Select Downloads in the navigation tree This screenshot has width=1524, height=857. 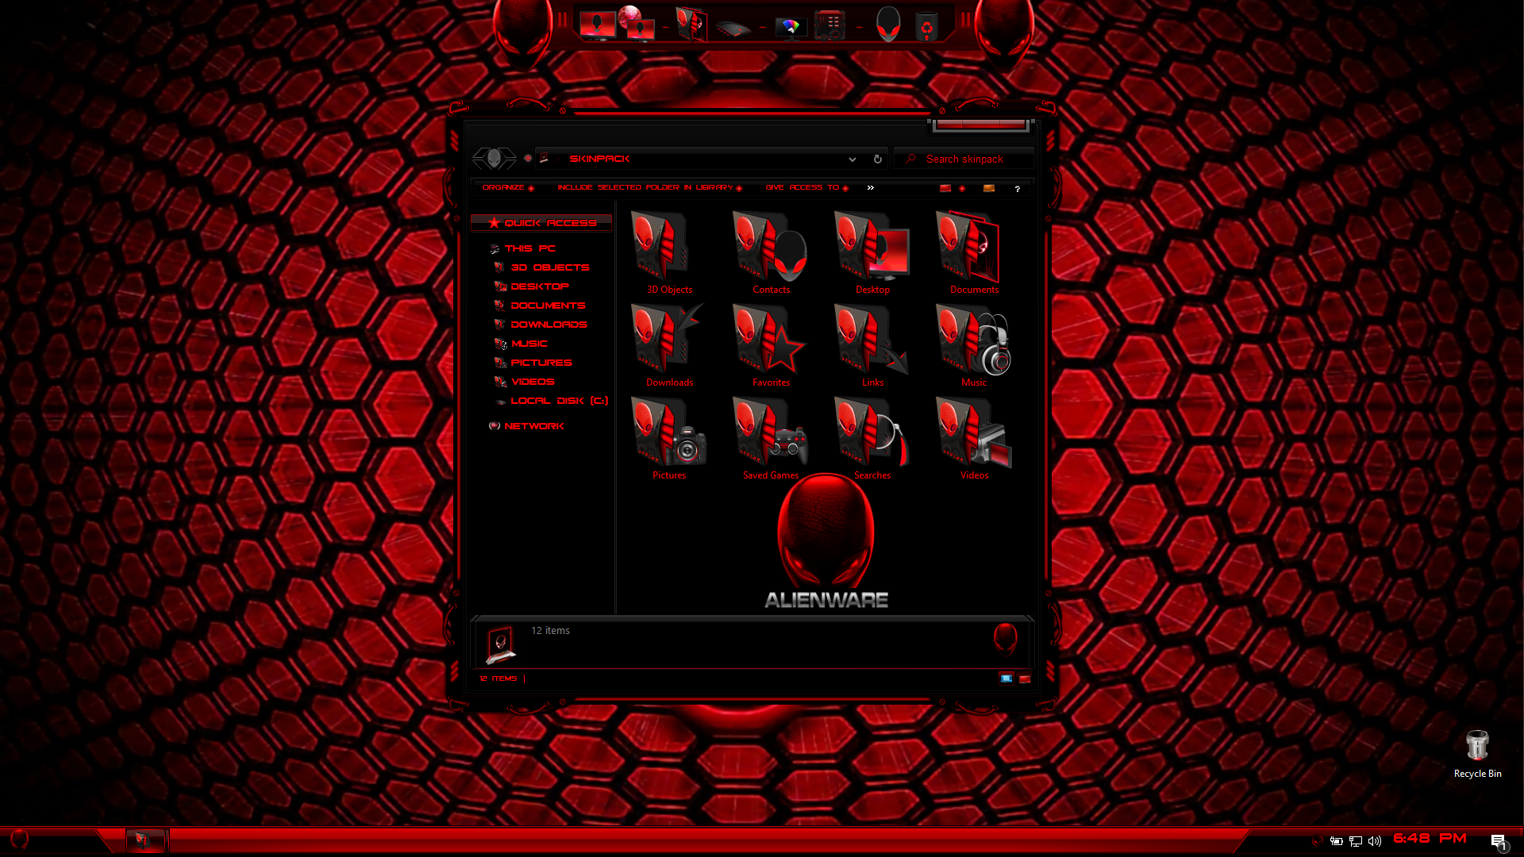548,325
